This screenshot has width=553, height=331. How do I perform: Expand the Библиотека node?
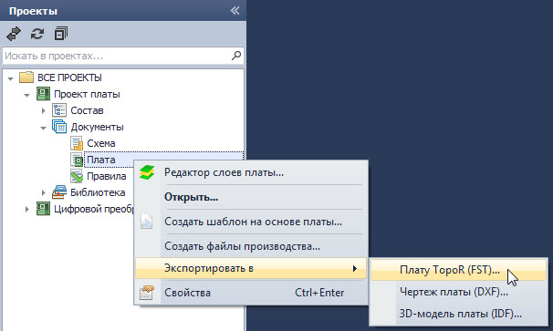[x=44, y=192]
